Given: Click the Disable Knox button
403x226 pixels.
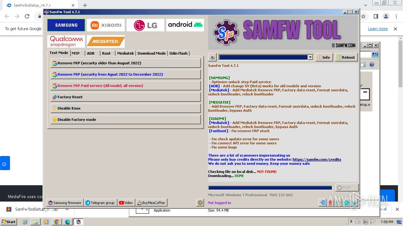Looking at the screenshot, I should pyautogui.click(x=126, y=108).
